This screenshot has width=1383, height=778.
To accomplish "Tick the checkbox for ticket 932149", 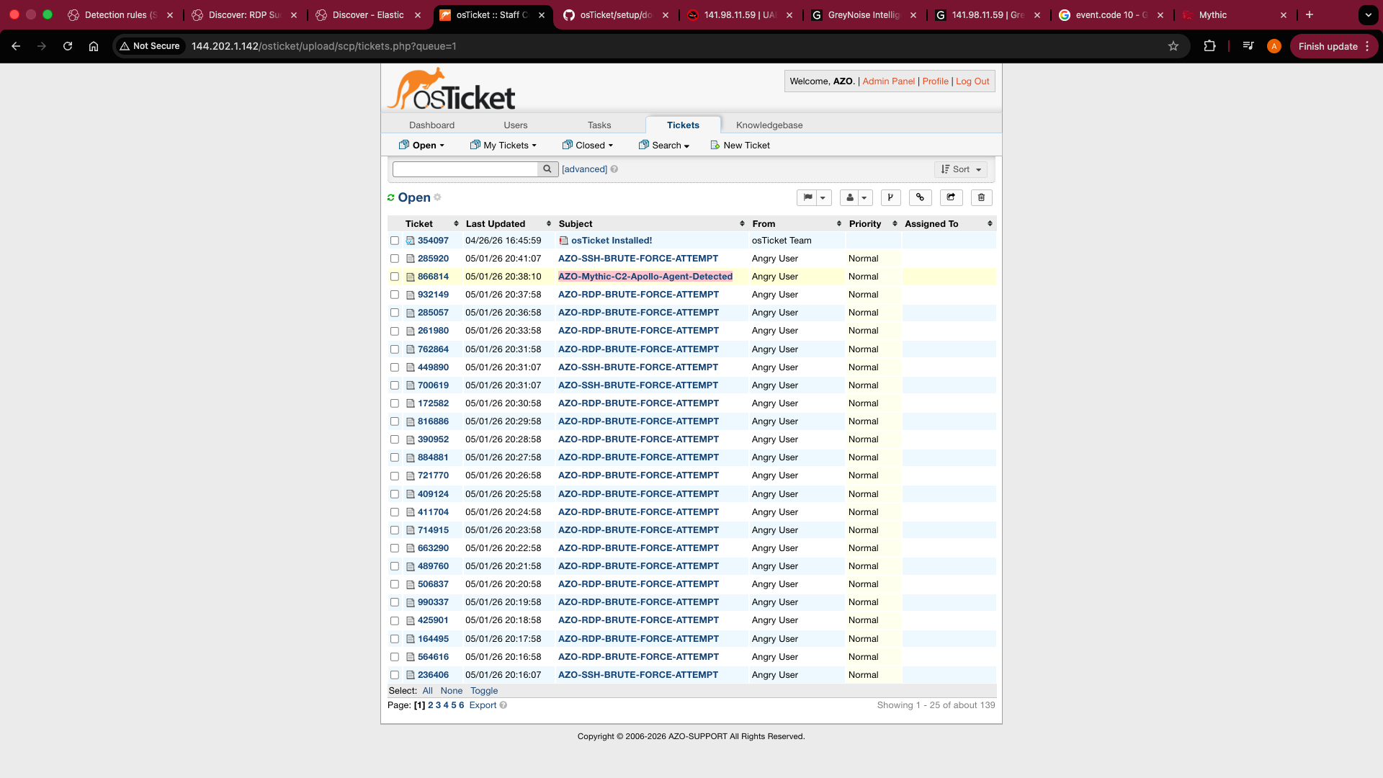I will (x=395, y=295).
